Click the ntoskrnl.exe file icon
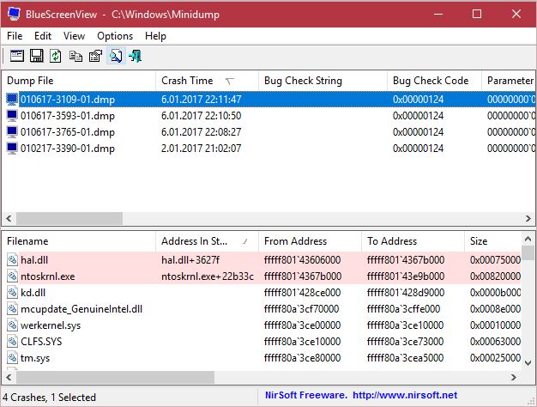This screenshot has height=407, width=537. pyautogui.click(x=12, y=276)
